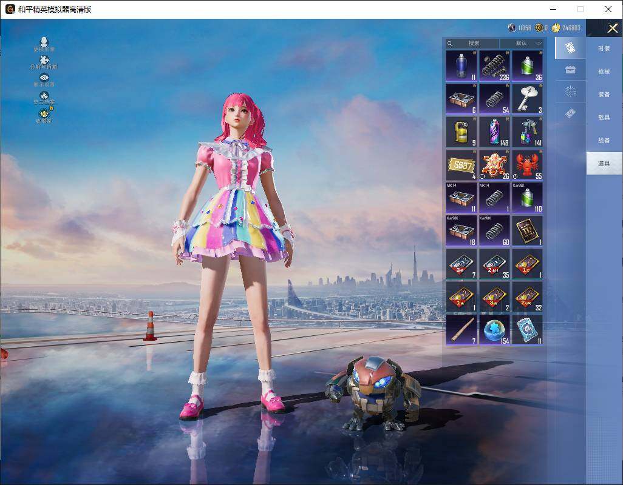This screenshot has height=485, width=623.
Task: Select the purple spray can with count 148
Action: tap(494, 132)
